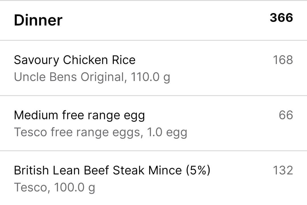
Task: Click the (5%) label on beef mince
Action: click(198, 170)
